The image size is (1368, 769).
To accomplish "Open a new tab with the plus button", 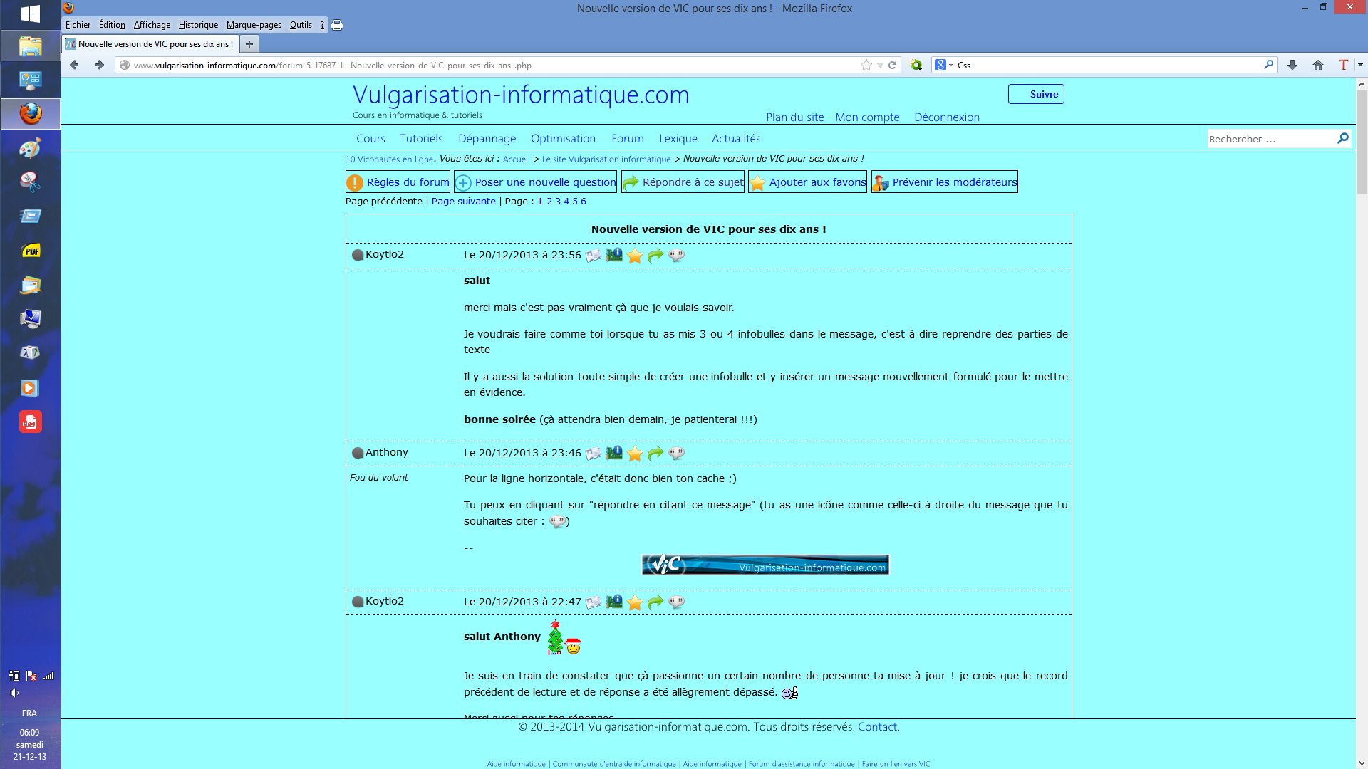I will (249, 44).
